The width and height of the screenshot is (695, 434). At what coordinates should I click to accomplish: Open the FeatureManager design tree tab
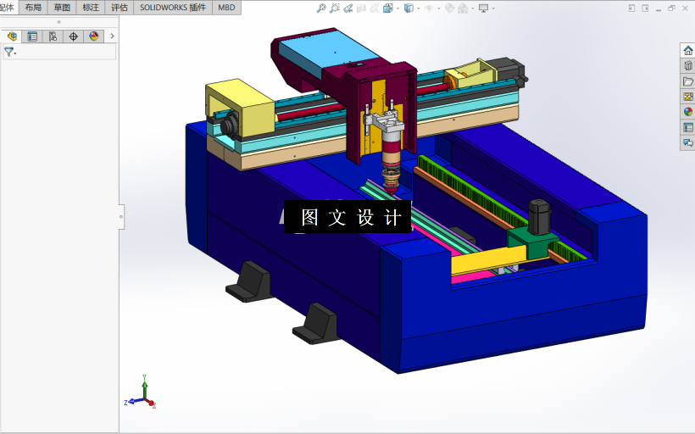12,36
